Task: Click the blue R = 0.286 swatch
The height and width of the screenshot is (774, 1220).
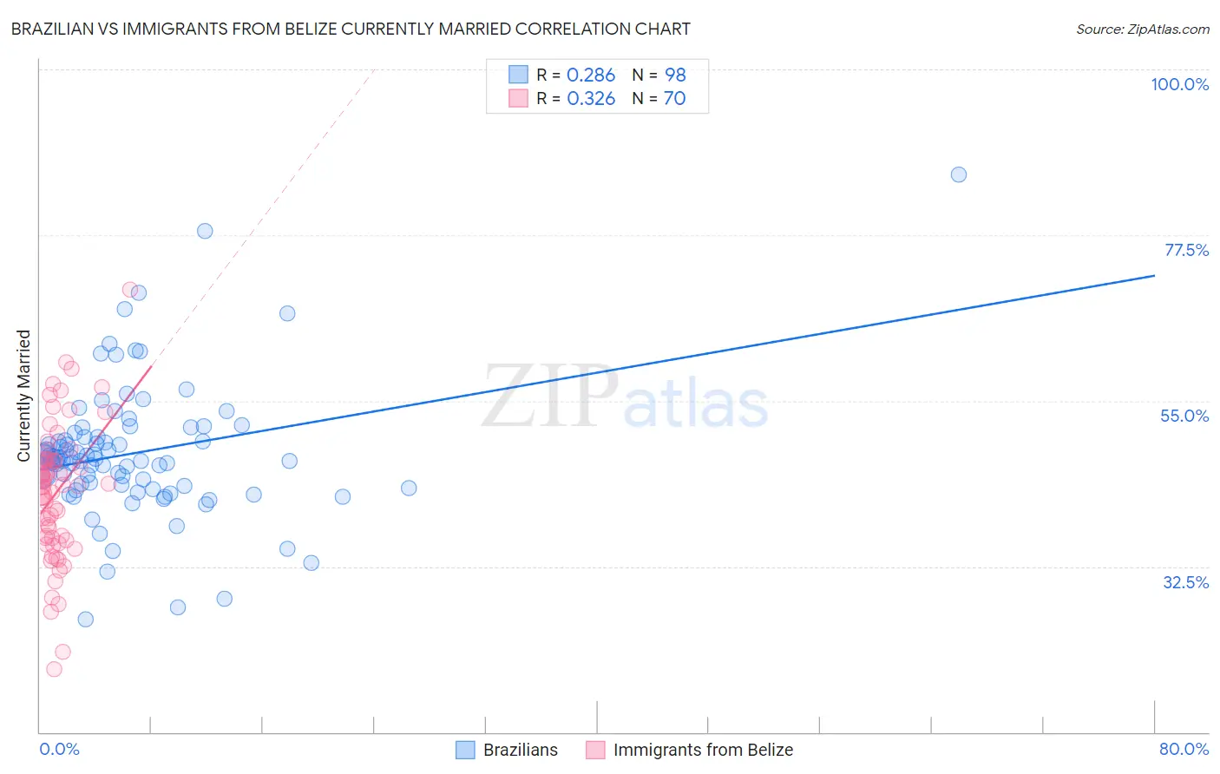Action: click(x=518, y=75)
